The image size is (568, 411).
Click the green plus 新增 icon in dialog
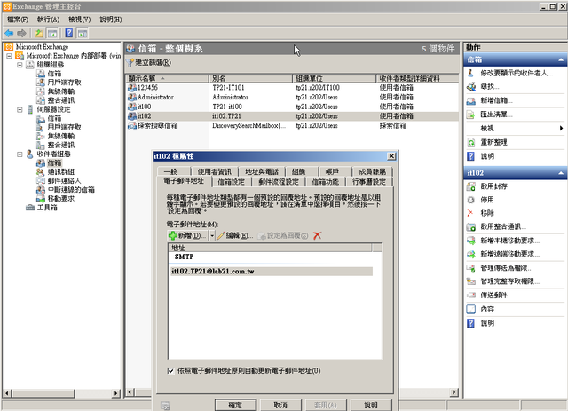point(173,235)
